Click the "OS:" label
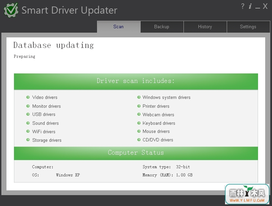This screenshot has height=206, width=272. click(35, 175)
